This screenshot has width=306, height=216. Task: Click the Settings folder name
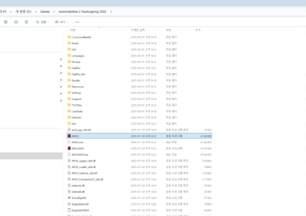[x=76, y=93]
